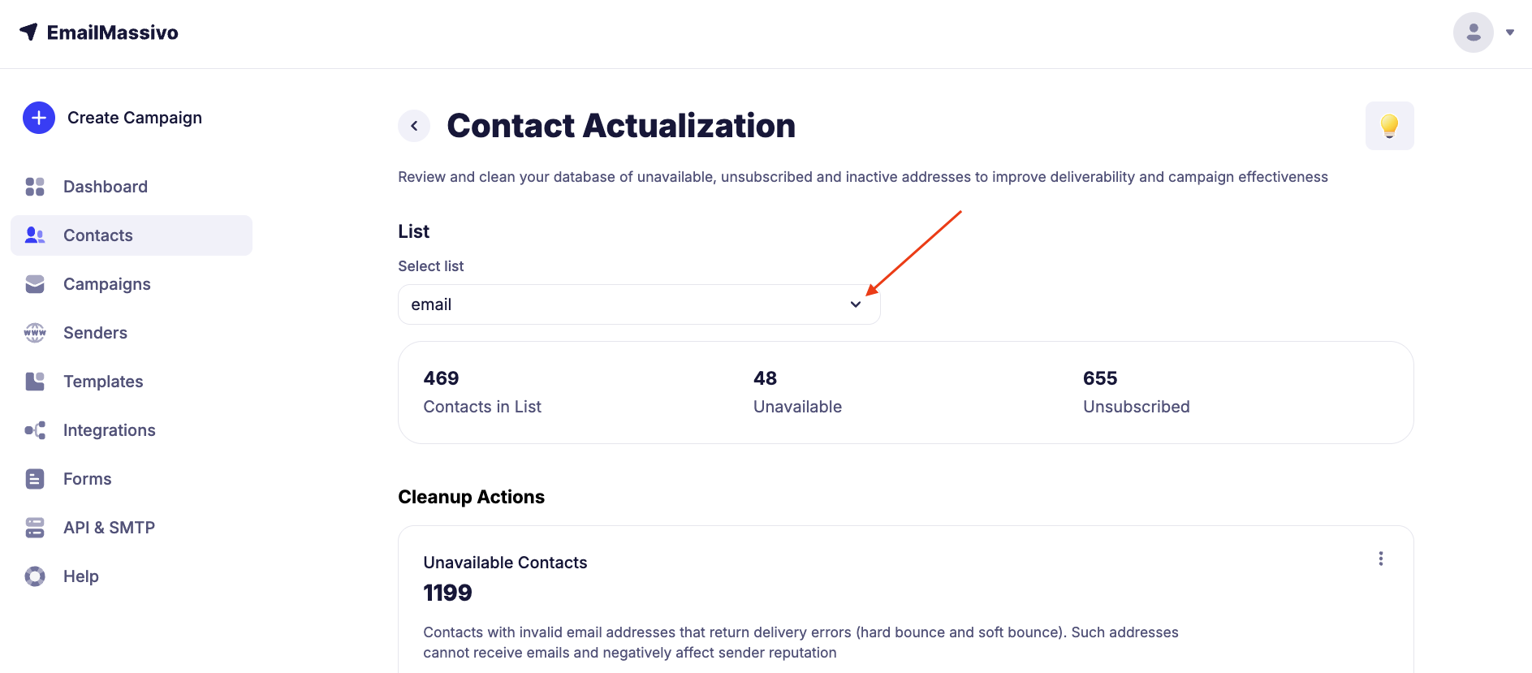Viewport: 1532px width, 673px height.
Task: Click the Unavailable Contacts card heading
Action: coord(505,563)
